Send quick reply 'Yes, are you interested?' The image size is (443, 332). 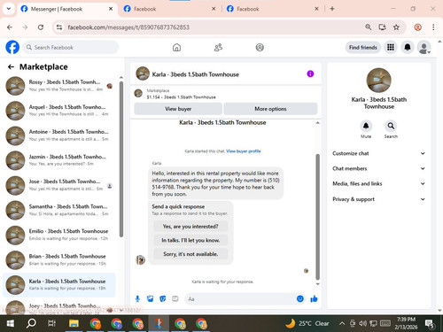190,227
